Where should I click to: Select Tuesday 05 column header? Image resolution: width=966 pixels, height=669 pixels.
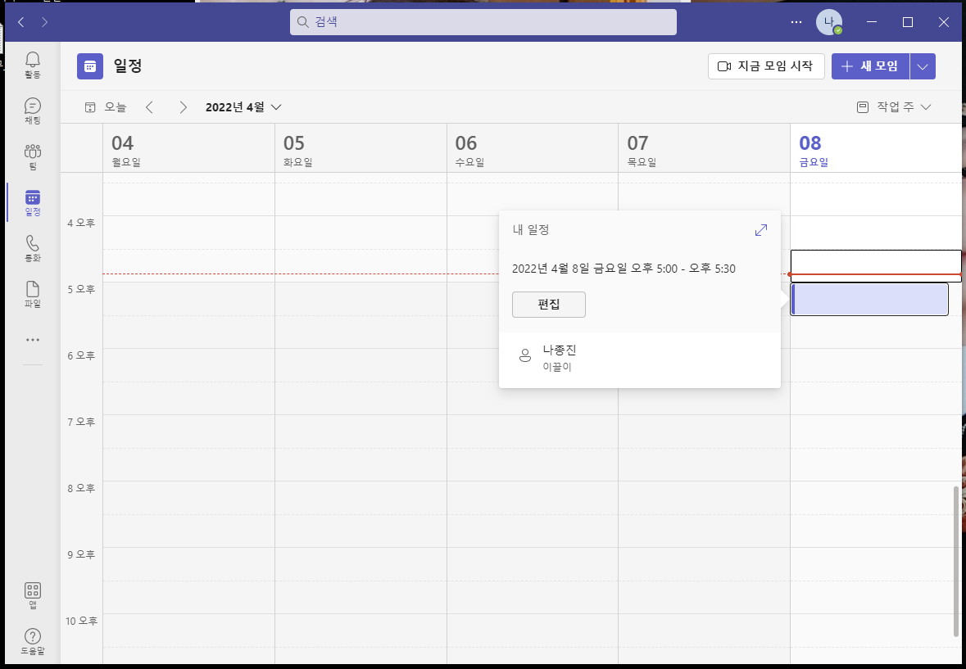click(361, 148)
